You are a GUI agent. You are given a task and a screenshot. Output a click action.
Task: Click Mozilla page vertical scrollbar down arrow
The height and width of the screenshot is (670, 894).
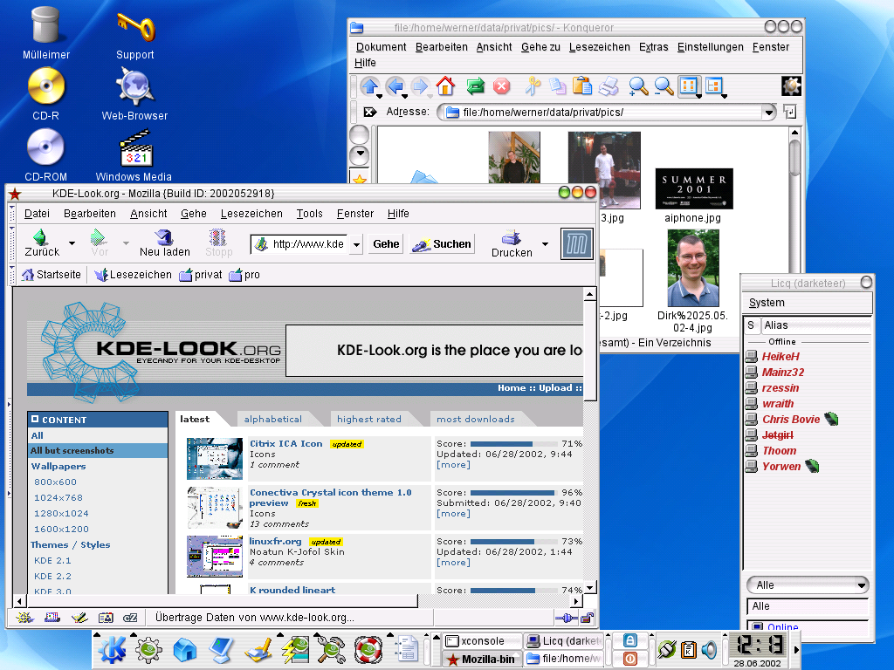pos(590,587)
